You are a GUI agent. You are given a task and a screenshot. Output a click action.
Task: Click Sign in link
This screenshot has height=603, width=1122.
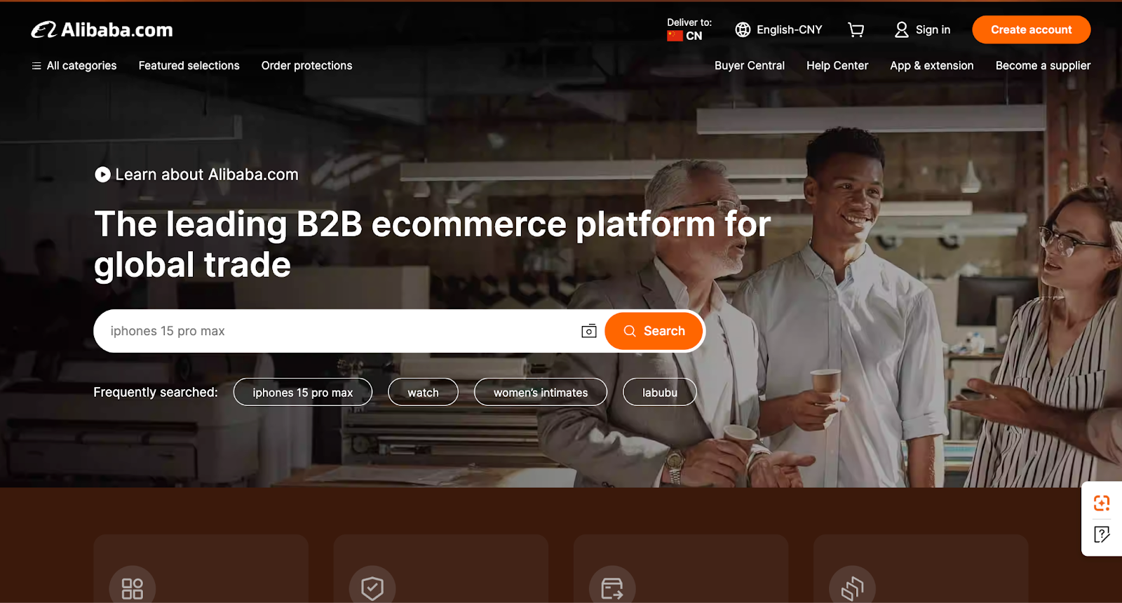click(x=923, y=29)
